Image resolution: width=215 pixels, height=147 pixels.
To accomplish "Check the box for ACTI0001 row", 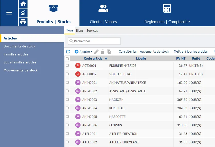I will tap(67, 66).
